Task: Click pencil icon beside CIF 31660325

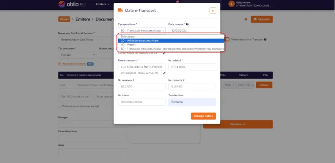Action: pyautogui.click(x=164, y=73)
